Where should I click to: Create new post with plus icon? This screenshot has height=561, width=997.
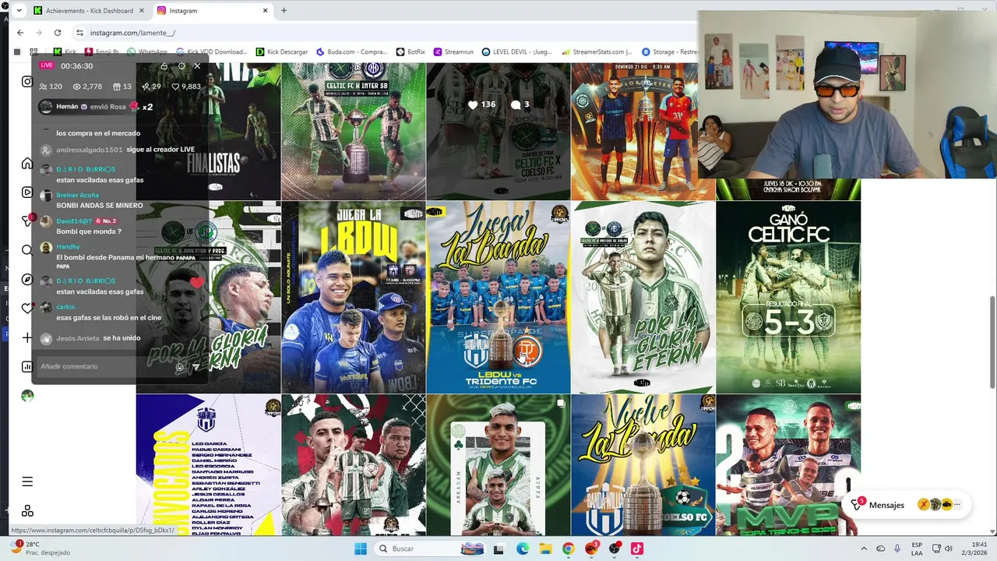click(x=27, y=337)
